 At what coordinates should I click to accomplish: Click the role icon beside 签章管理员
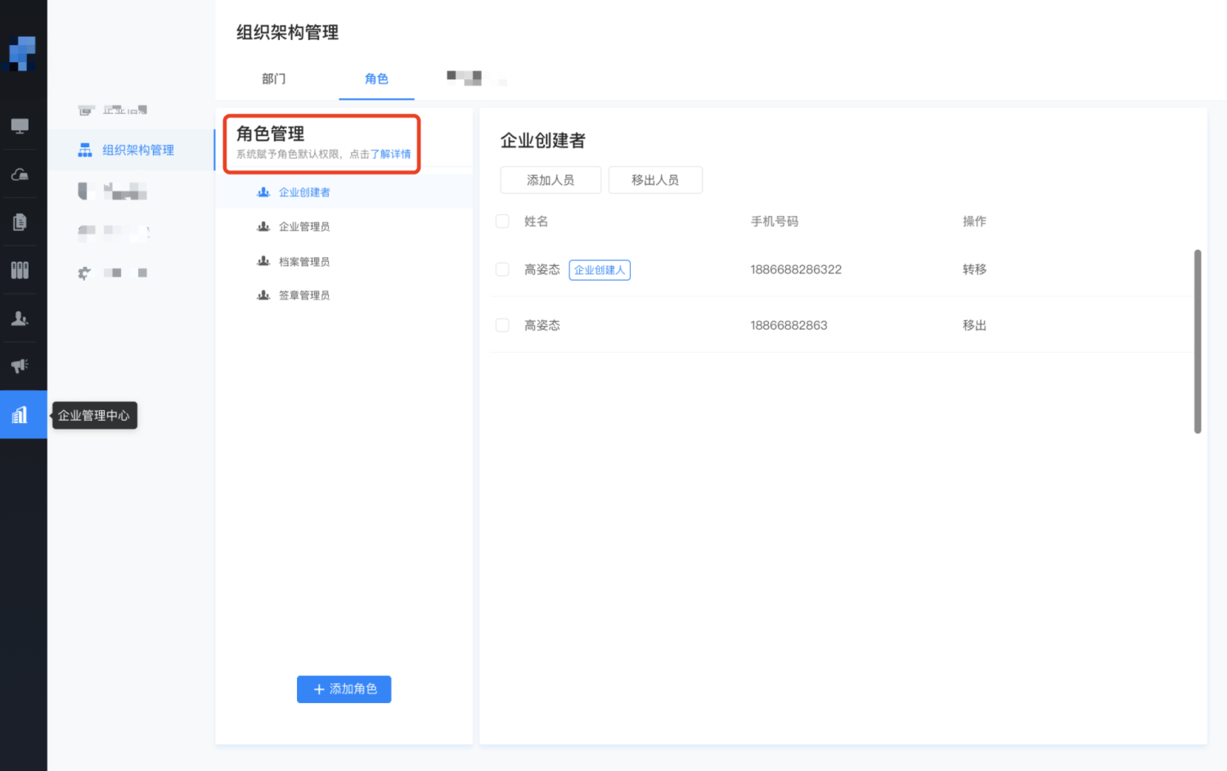click(x=263, y=295)
